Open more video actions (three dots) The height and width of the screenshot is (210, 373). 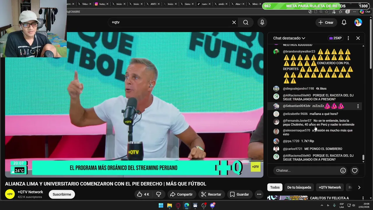(x=259, y=194)
